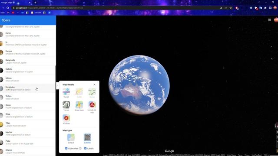Switch map type to Satellite

pos(87,137)
